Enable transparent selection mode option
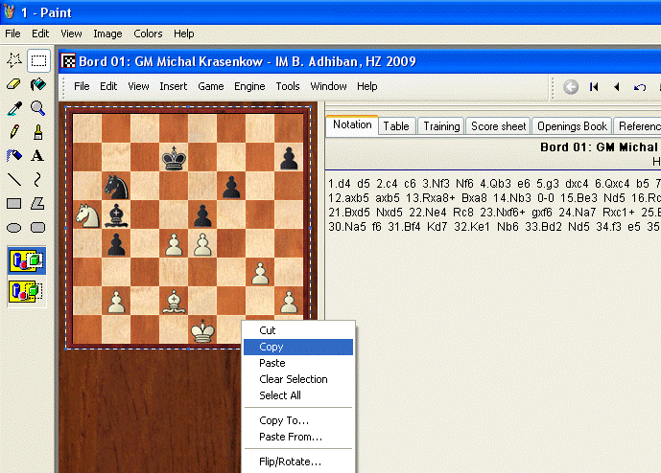Image resolution: width=661 pixels, height=473 pixels. [x=26, y=291]
